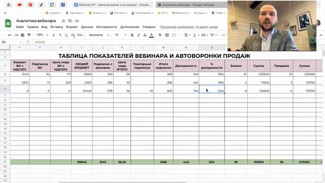The height and width of the screenshot is (183, 325).
Task: Format as currency with the р. button
Action: [x=54, y=35]
